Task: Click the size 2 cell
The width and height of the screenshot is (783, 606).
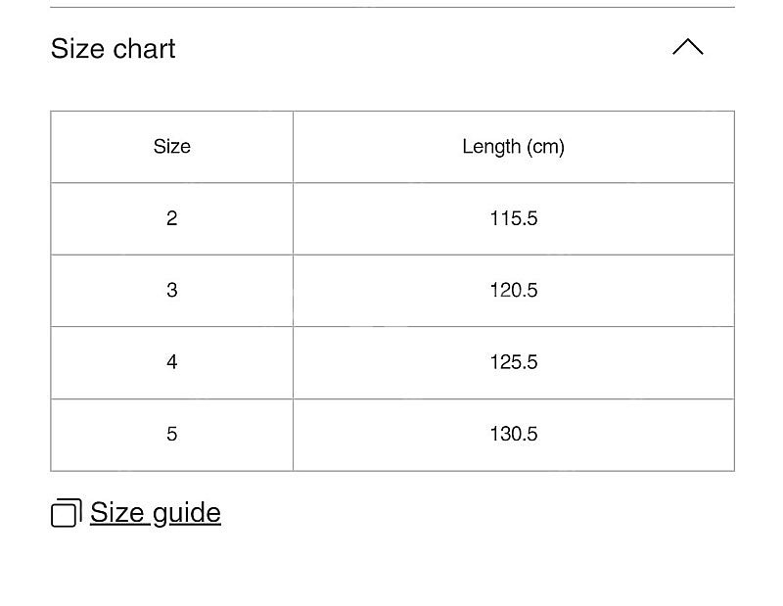Action: [172, 219]
